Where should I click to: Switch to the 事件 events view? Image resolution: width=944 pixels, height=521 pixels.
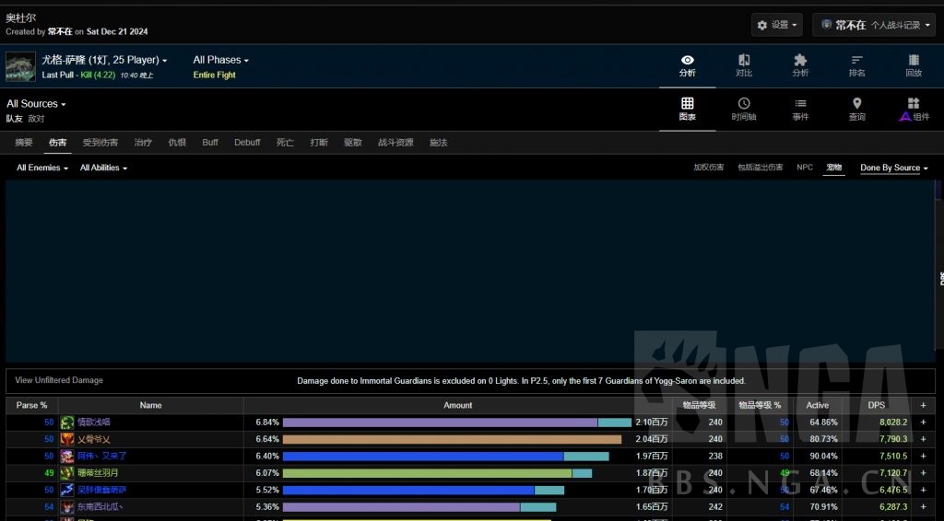[800, 110]
